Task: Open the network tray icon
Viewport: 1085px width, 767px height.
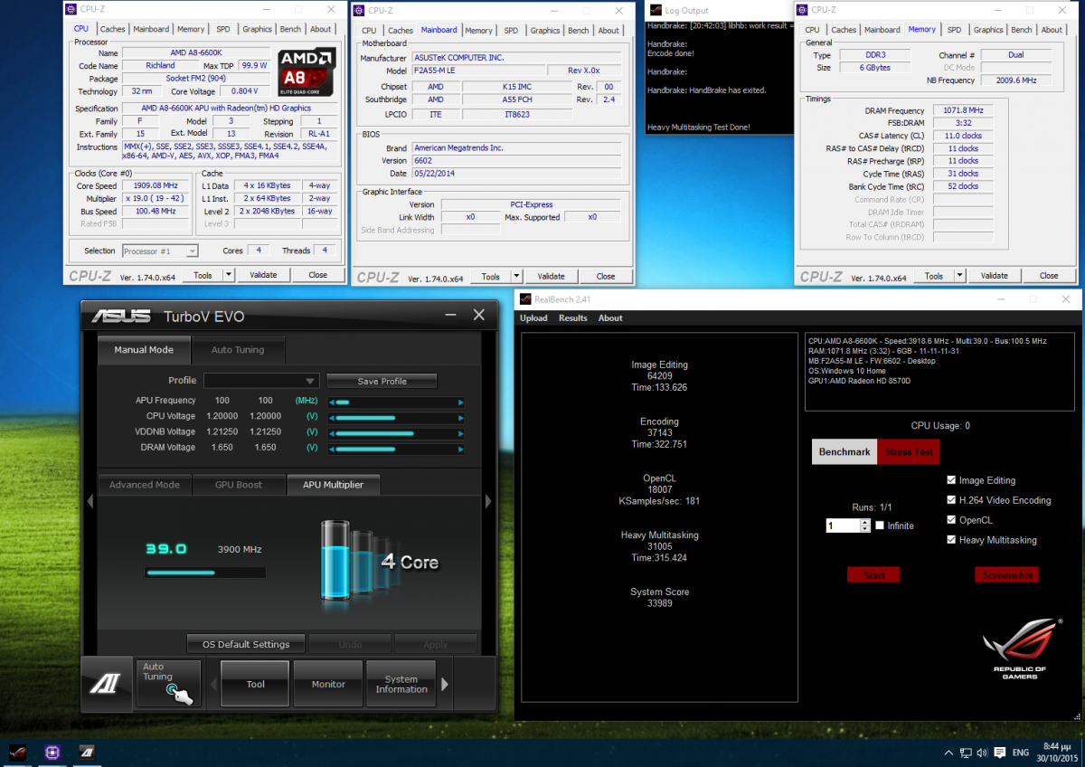Action: pos(966,753)
